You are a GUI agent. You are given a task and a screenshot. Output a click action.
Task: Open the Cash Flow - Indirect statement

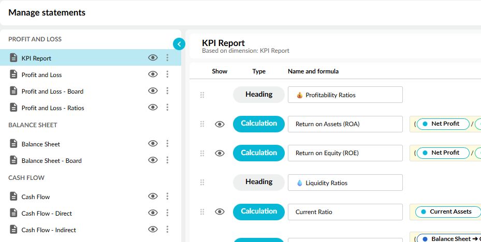tap(49, 230)
